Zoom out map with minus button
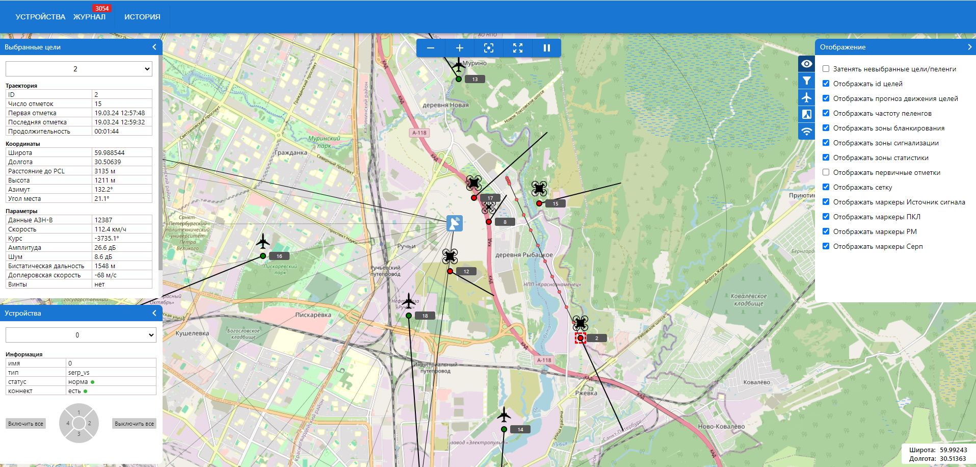976x467 pixels. click(x=431, y=48)
